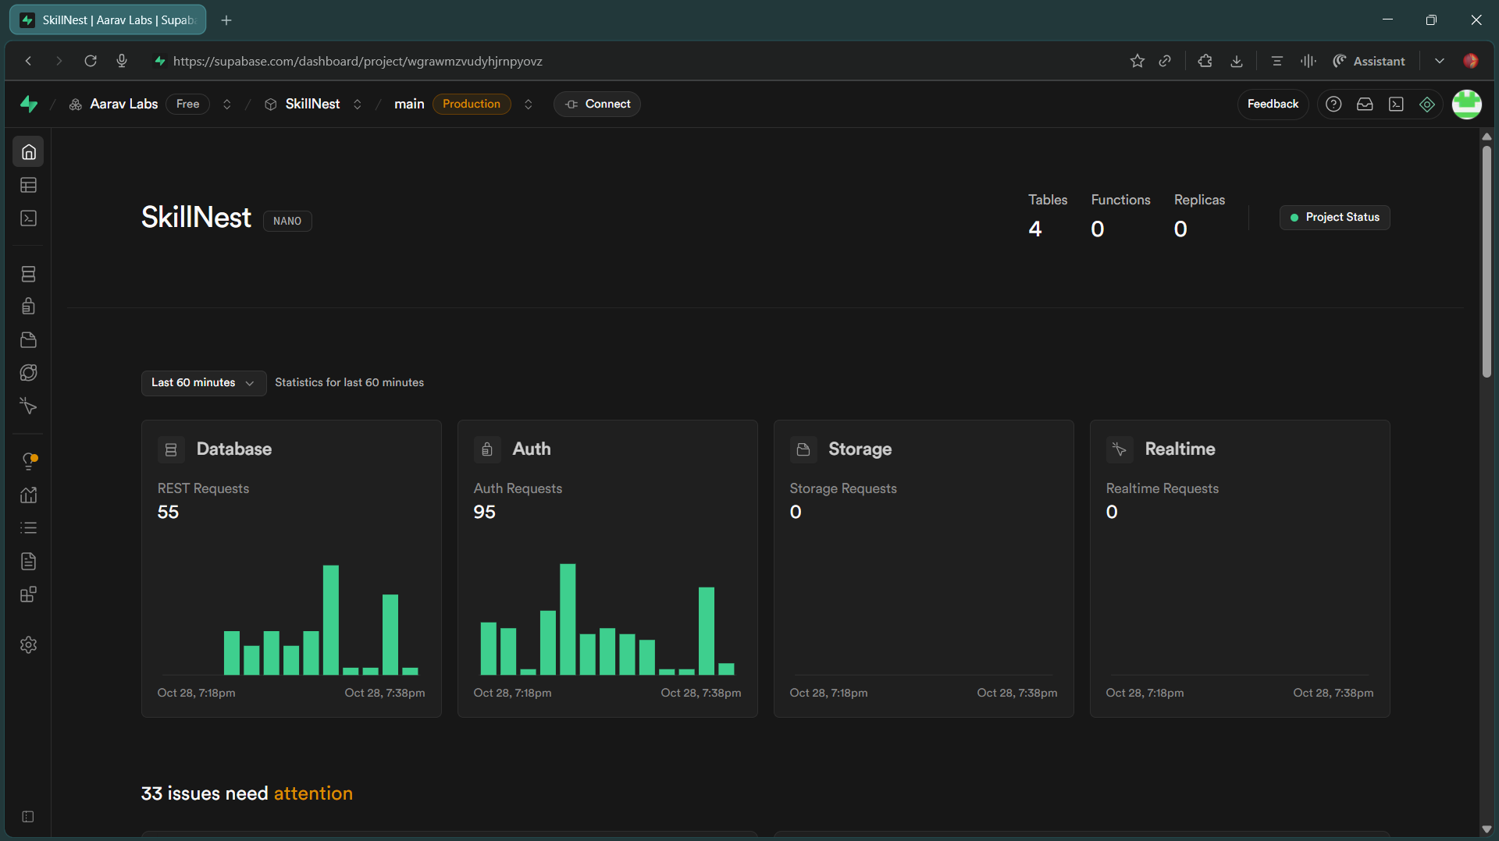Viewport: 1499px width, 841px height.
Task: Expand the branch switcher next to Production
Action: click(x=529, y=105)
